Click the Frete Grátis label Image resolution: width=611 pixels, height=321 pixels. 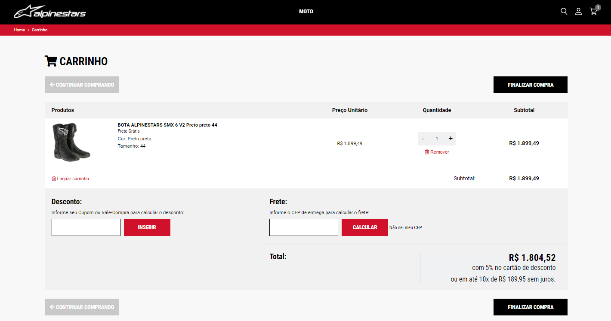(129, 131)
